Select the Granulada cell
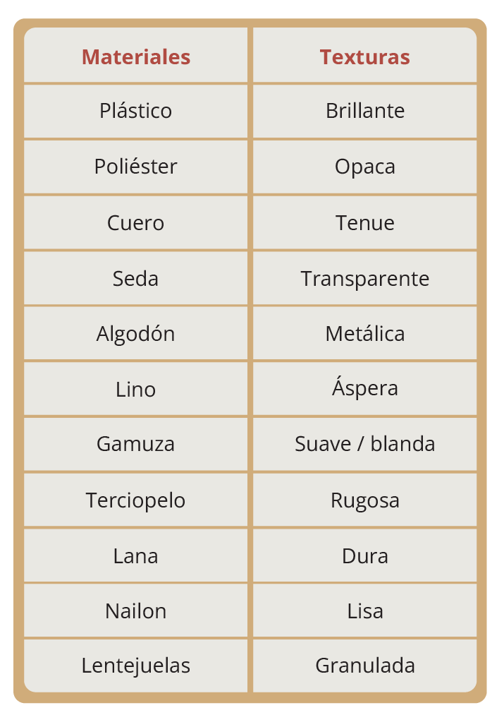This screenshot has width=504, height=715. pyautogui.click(x=364, y=666)
